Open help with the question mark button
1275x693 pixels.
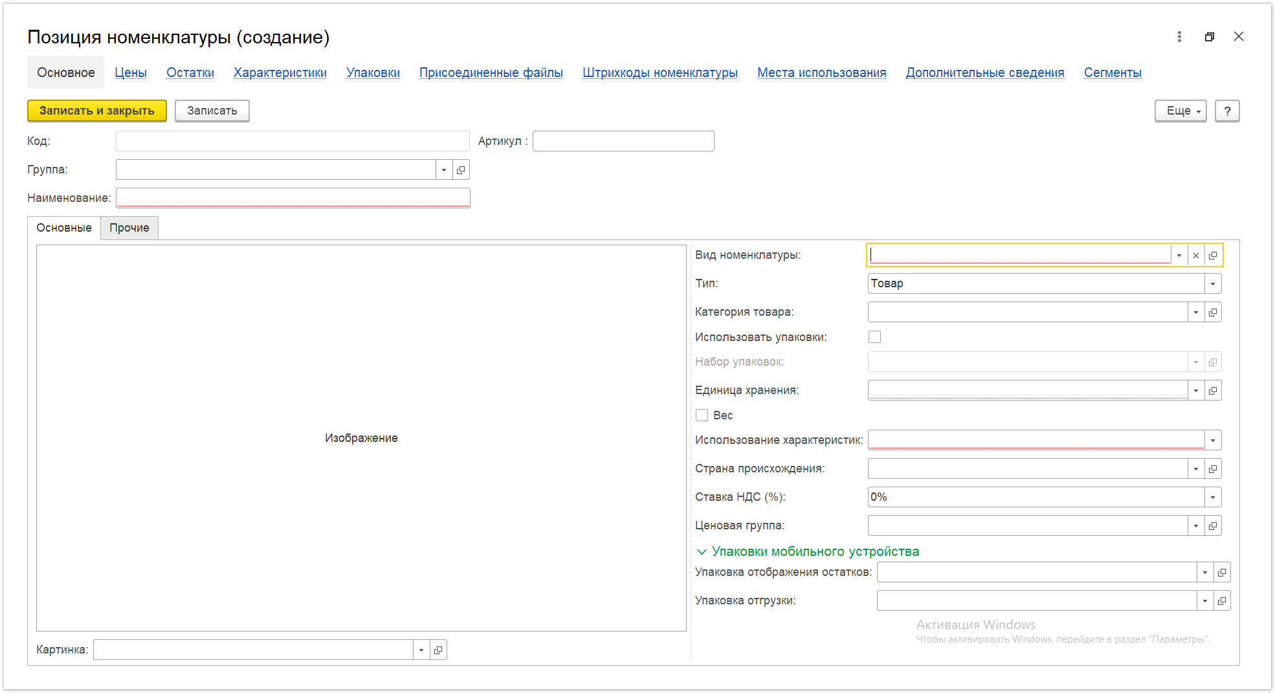coord(1227,111)
